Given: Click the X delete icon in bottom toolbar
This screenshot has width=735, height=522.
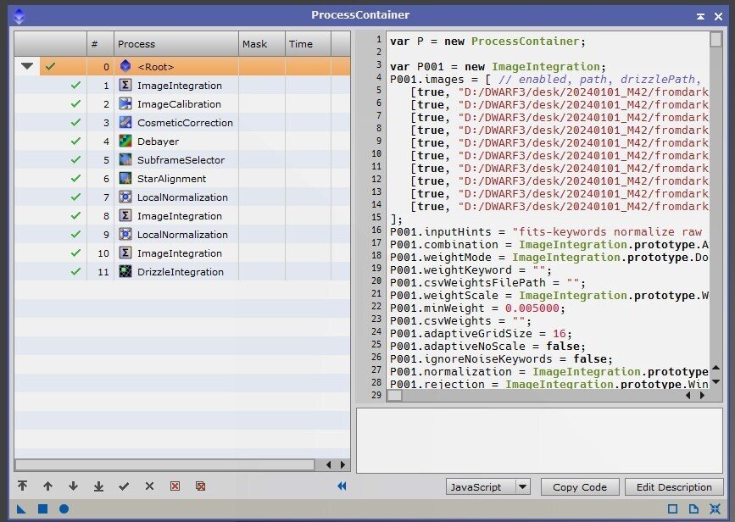Looking at the screenshot, I should click(x=149, y=486).
